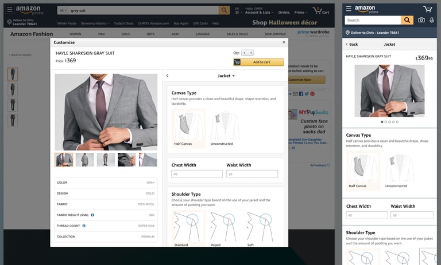The height and width of the screenshot is (265, 441).
Task: Select first jacket thumbnail in dialog
Action: tap(64, 160)
